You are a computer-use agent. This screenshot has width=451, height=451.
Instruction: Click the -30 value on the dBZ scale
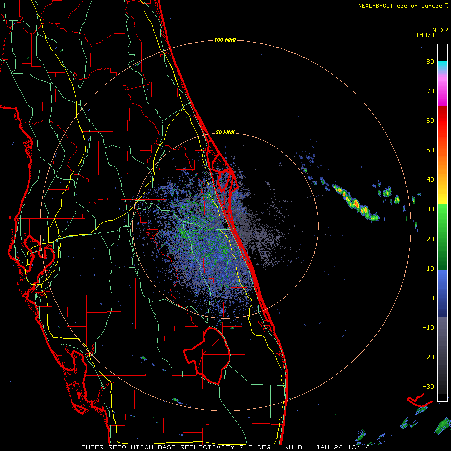[x=428, y=387]
